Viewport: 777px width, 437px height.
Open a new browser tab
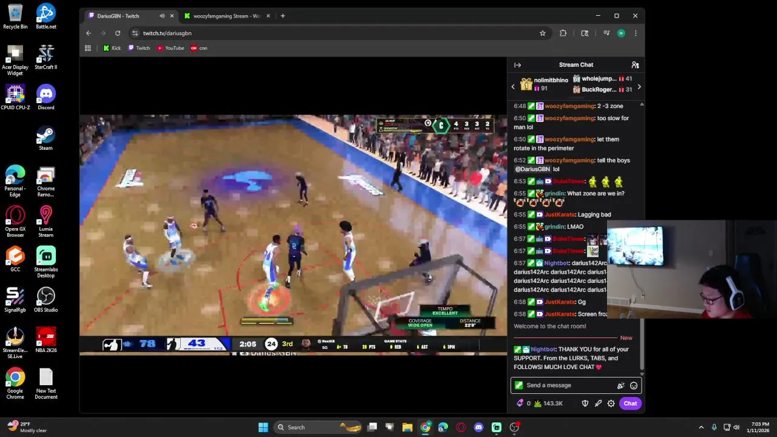click(x=282, y=16)
